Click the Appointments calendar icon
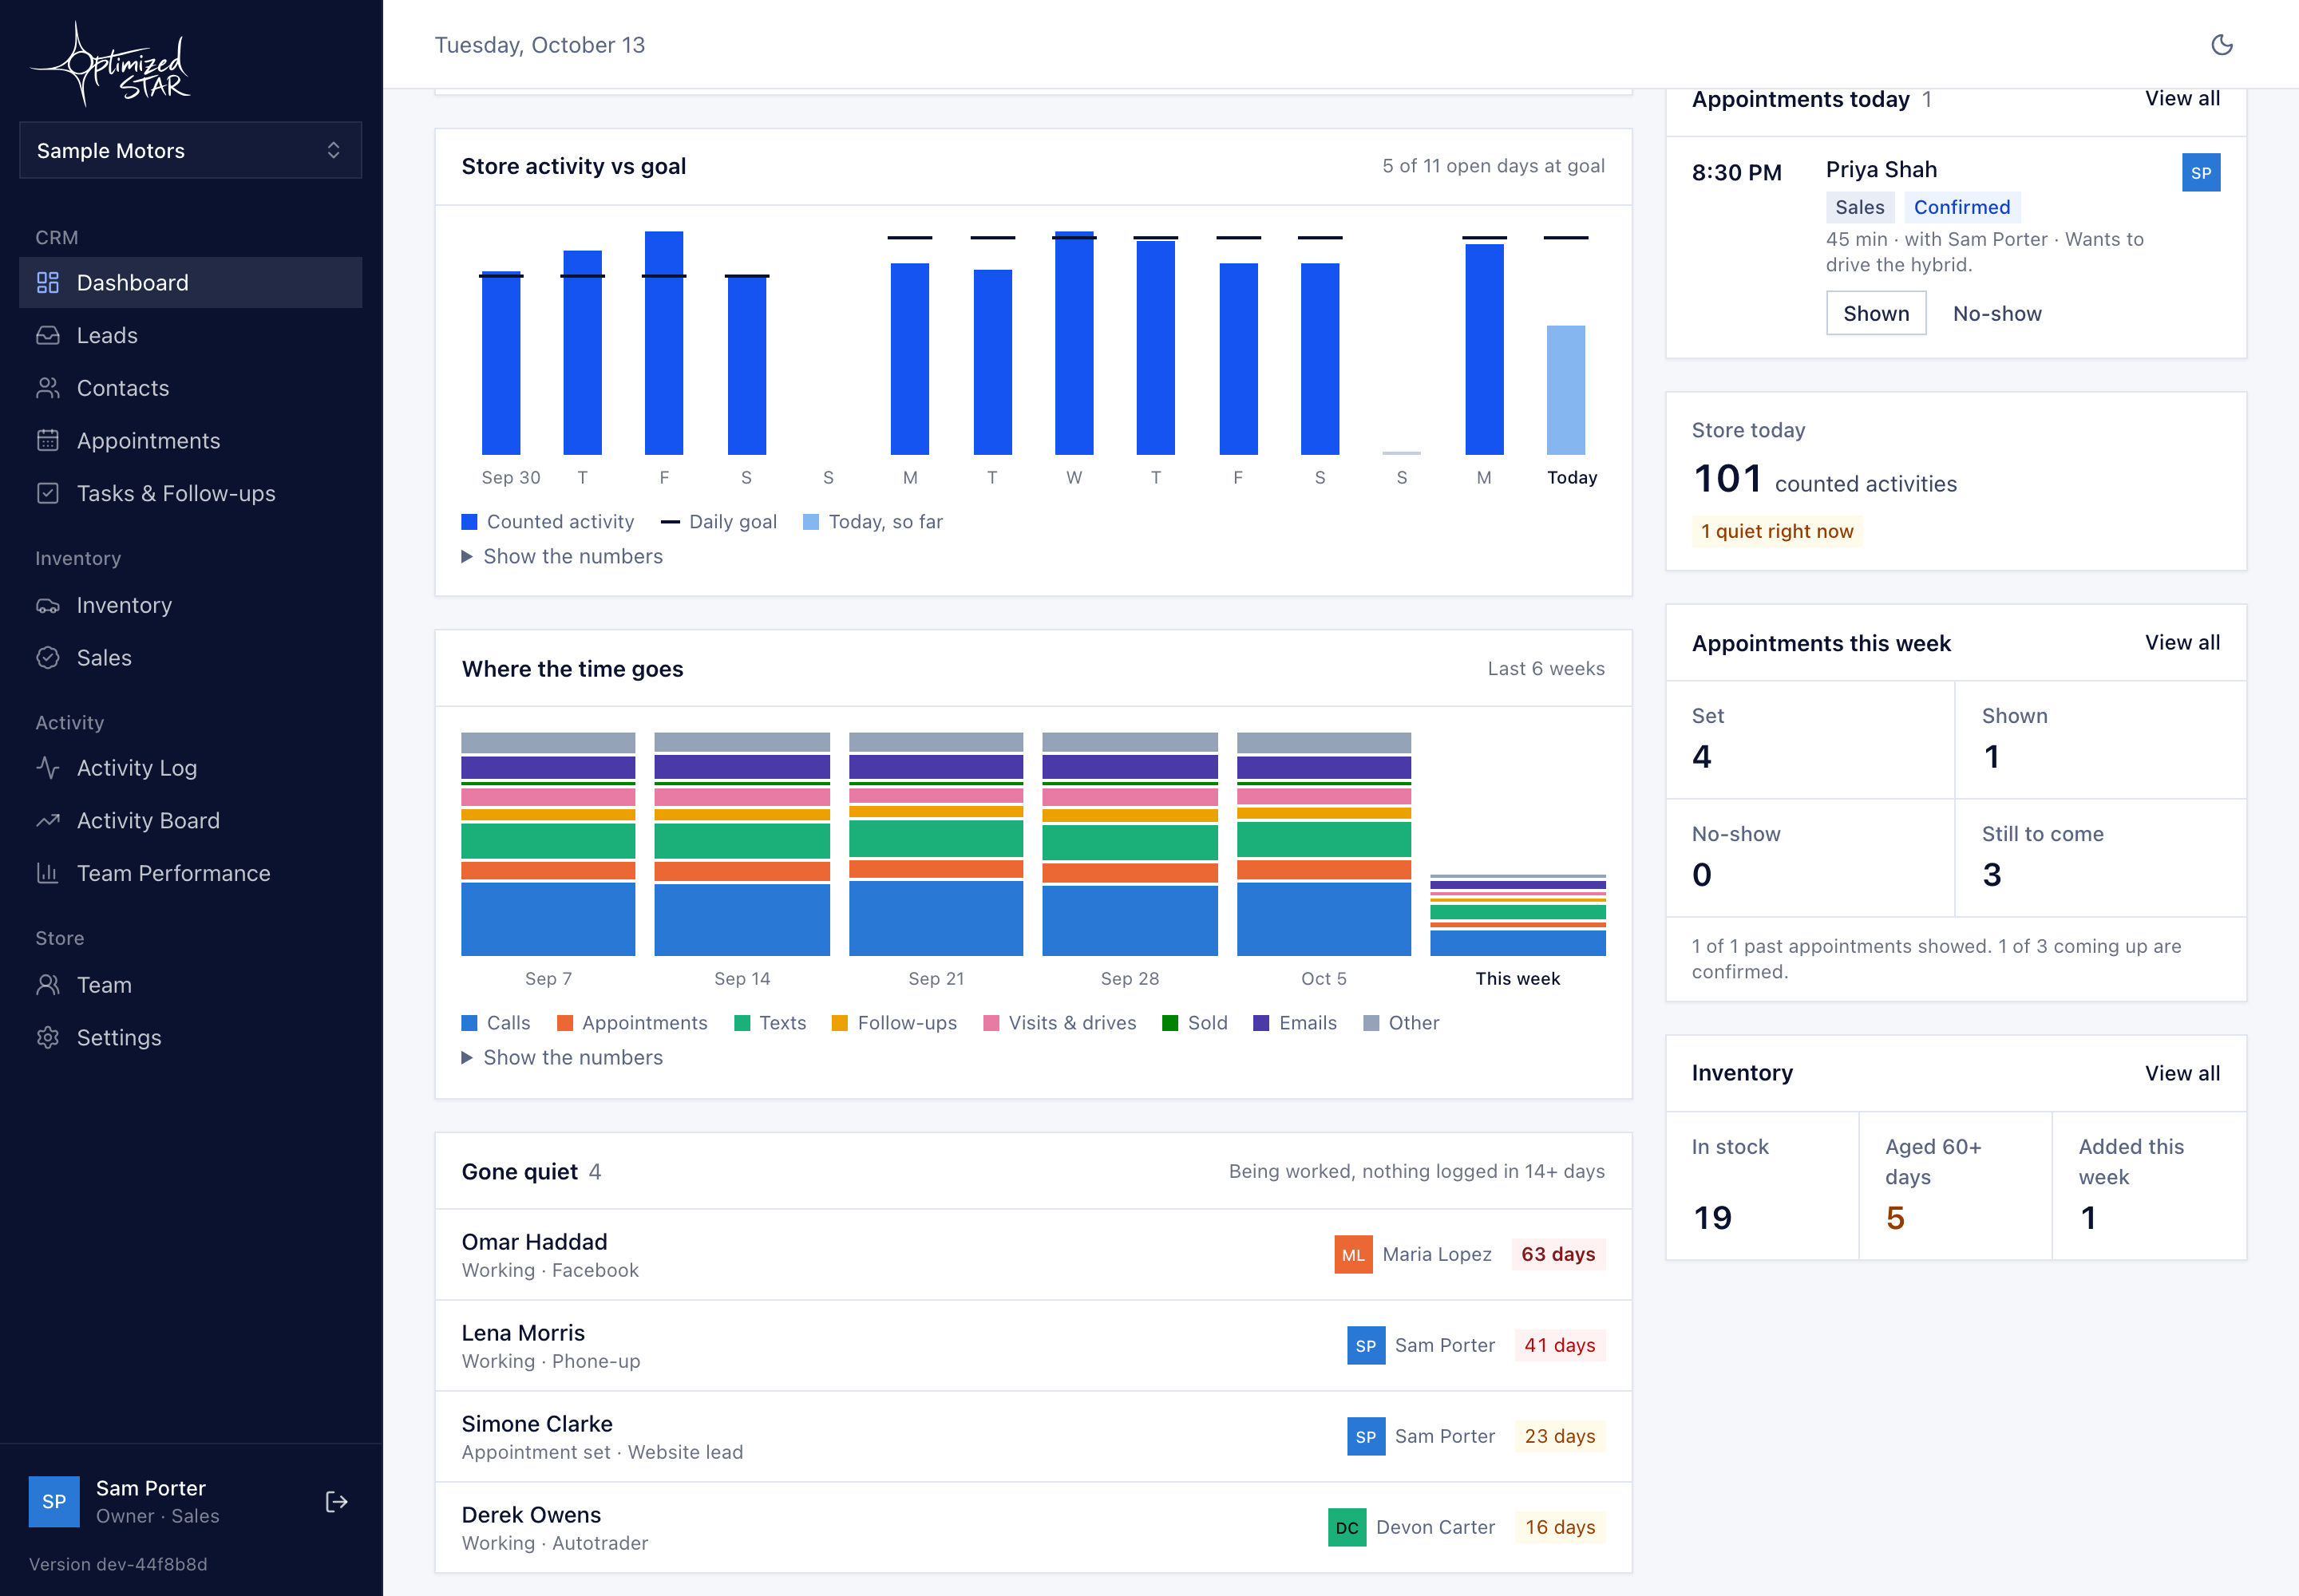 point(48,441)
